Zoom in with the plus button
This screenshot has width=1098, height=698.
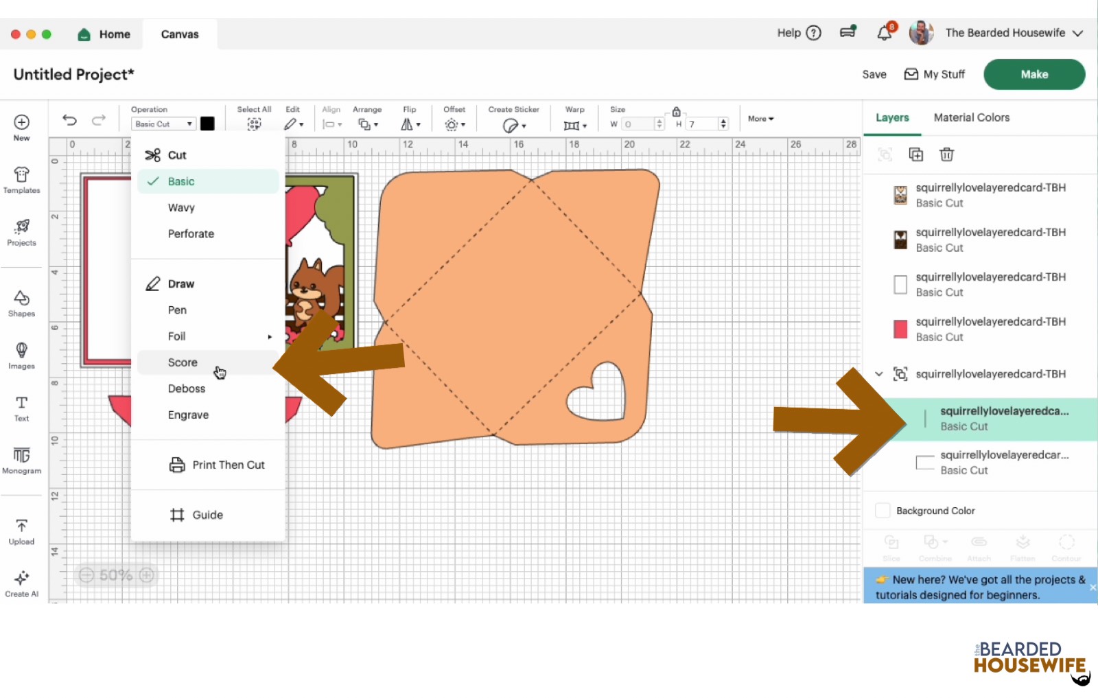click(x=147, y=575)
